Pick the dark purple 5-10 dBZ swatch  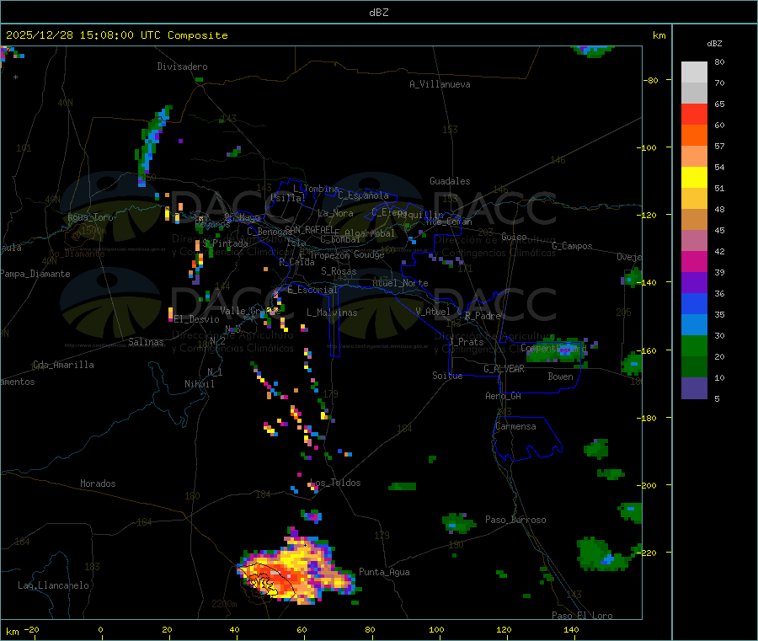pos(694,388)
